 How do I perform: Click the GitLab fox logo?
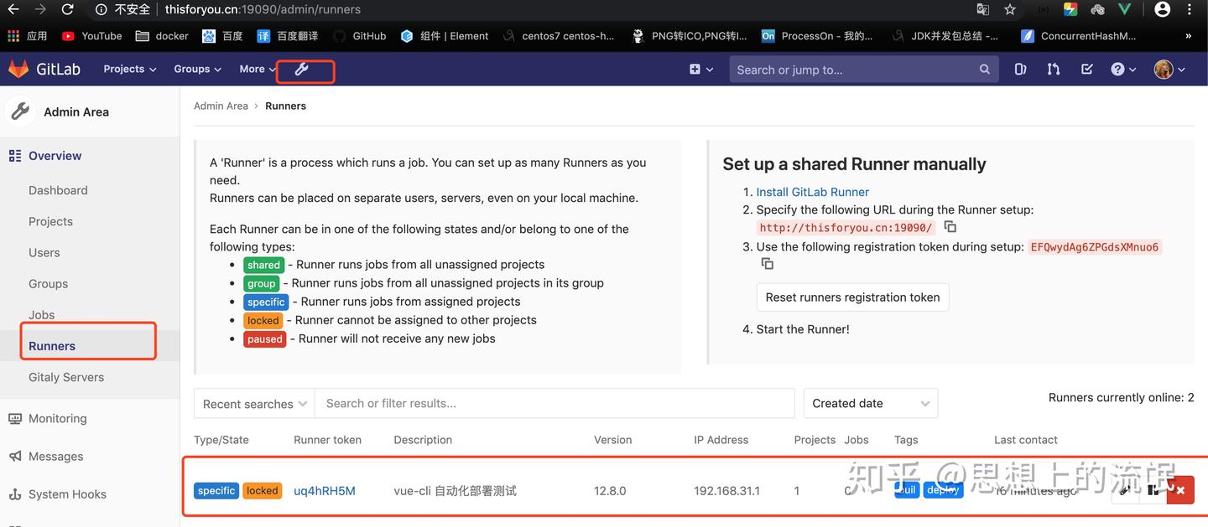(x=18, y=69)
